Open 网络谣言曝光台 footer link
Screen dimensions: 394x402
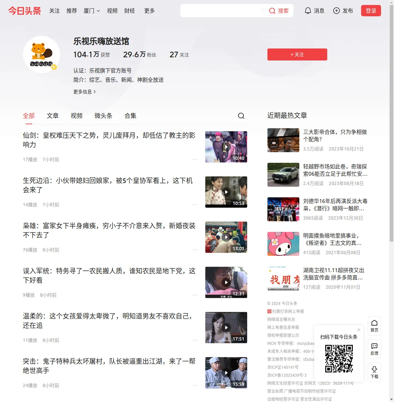[281, 319]
